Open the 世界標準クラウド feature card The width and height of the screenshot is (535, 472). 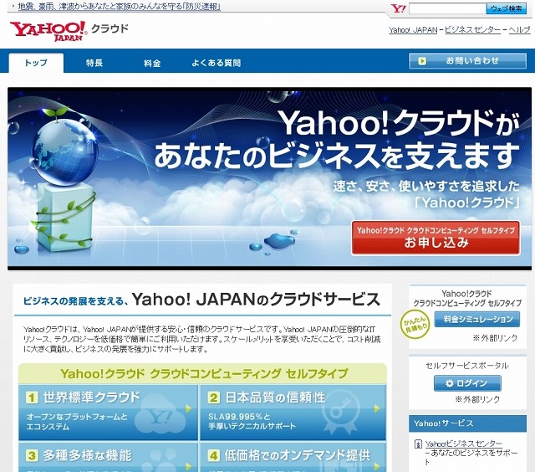108,413
